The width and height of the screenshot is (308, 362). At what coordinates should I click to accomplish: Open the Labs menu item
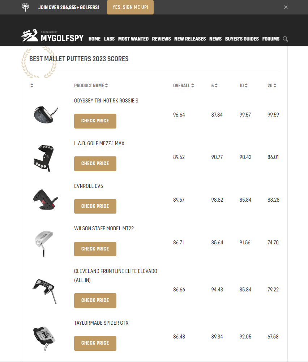click(109, 39)
